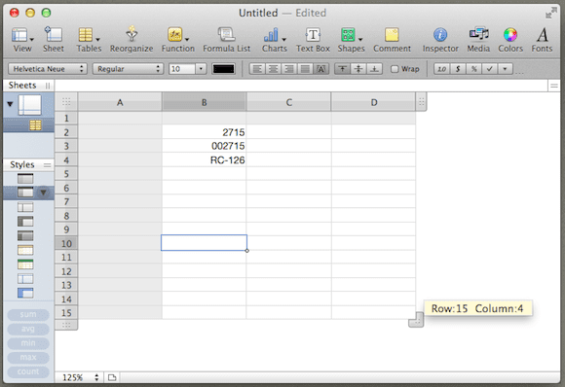Toggle checkbox cell format button
The height and width of the screenshot is (387, 565).
point(489,69)
